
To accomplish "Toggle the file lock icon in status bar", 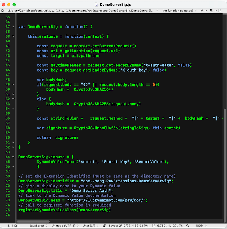I will (104, 226).
